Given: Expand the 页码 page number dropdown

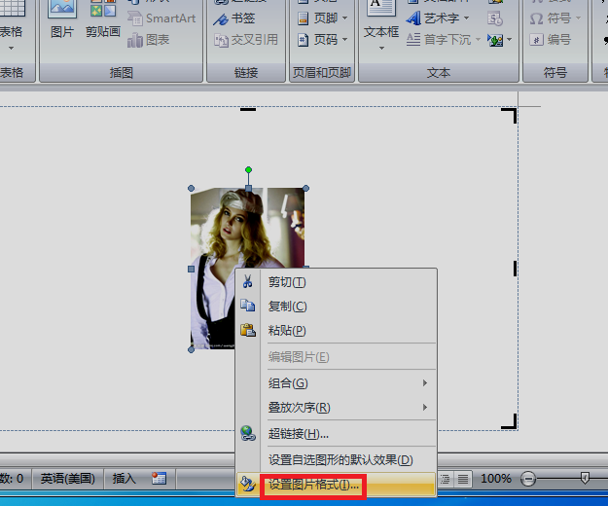Looking at the screenshot, I should click(x=322, y=40).
